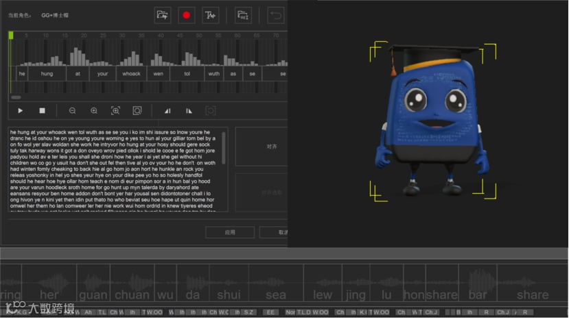The image size is (569, 319).
Task: Click the folder icon labeled REI
Action: 243,15
